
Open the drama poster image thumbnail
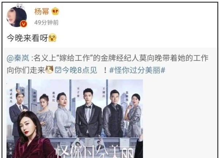click(75, 118)
